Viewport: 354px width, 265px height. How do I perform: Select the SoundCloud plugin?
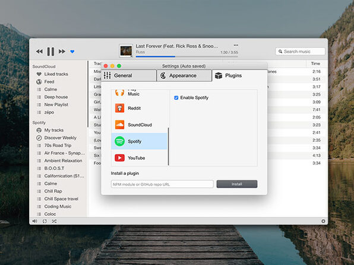point(139,124)
